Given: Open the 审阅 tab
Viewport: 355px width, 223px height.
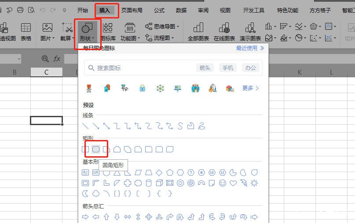Looking at the screenshot, I should pos(203,11).
